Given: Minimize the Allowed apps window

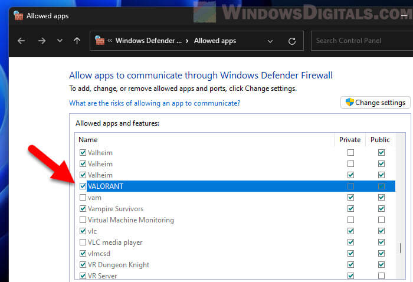Looking at the screenshot, I should pos(404,16).
